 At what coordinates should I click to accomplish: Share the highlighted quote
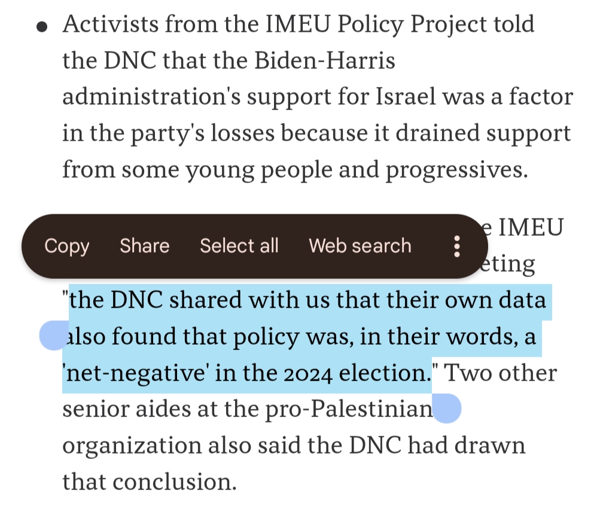(x=144, y=246)
